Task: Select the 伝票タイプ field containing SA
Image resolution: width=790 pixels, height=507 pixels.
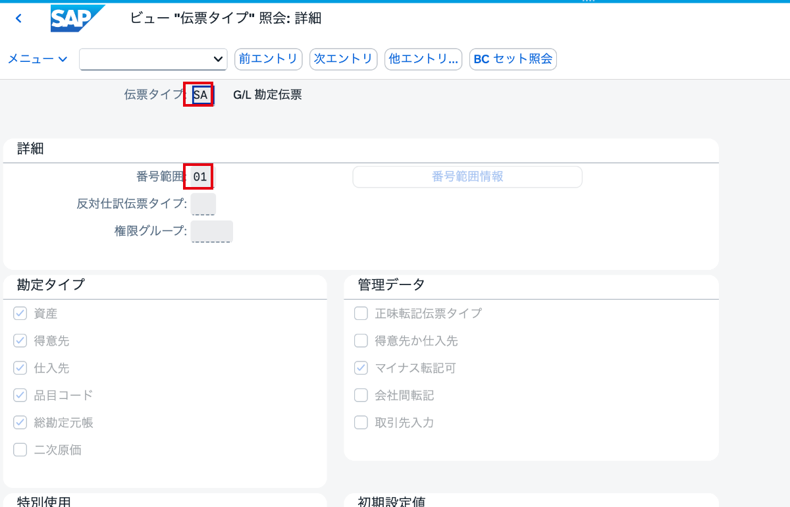Action: (x=201, y=95)
